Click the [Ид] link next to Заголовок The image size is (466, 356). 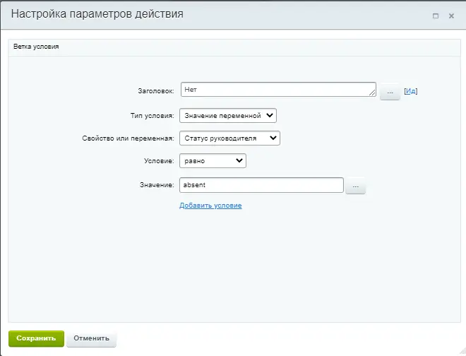point(411,91)
